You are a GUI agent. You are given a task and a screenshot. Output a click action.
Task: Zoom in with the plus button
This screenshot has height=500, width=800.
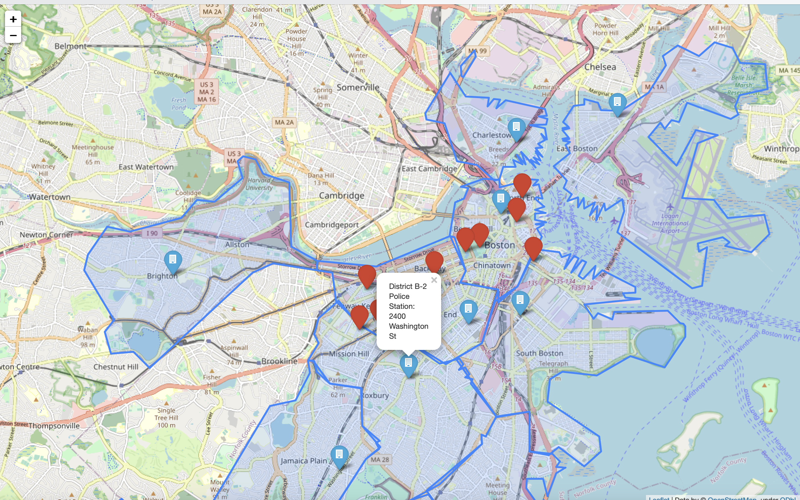click(x=13, y=19)
